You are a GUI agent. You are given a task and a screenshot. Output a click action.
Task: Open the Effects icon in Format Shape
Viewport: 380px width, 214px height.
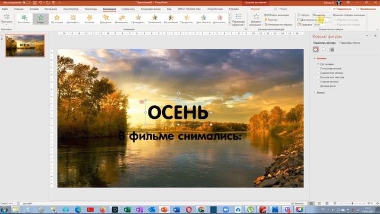(x=324, y=49)
